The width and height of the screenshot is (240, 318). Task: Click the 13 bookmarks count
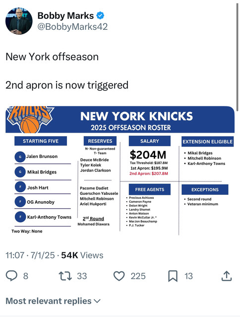click(188, 276)
